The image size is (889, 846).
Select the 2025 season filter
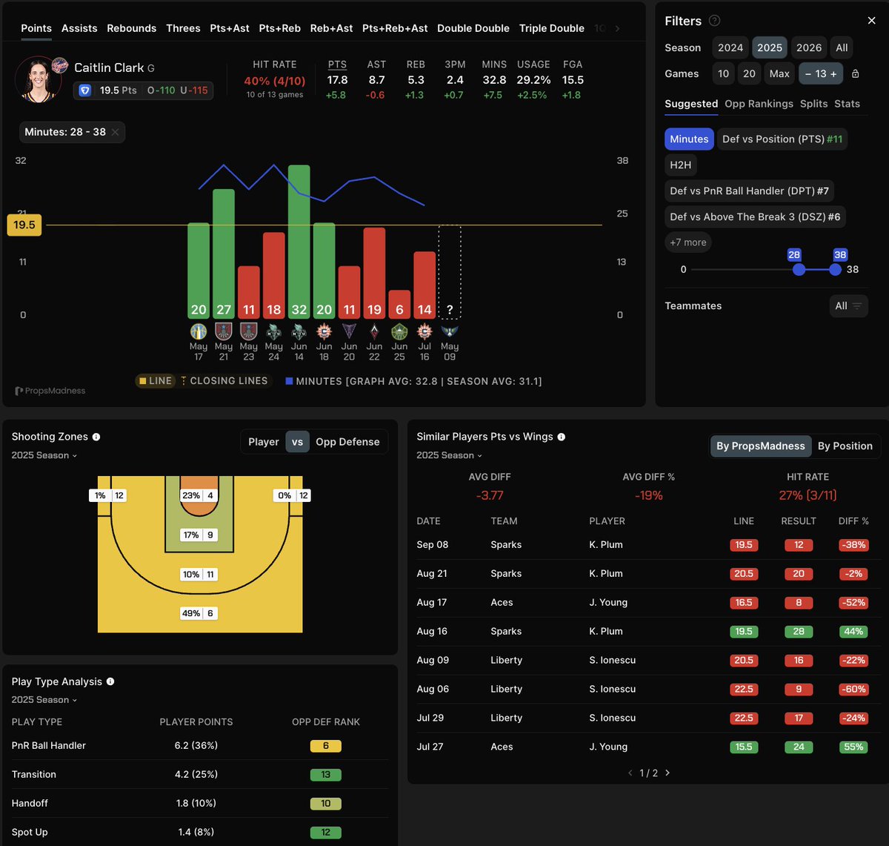(x=770, y=47)
